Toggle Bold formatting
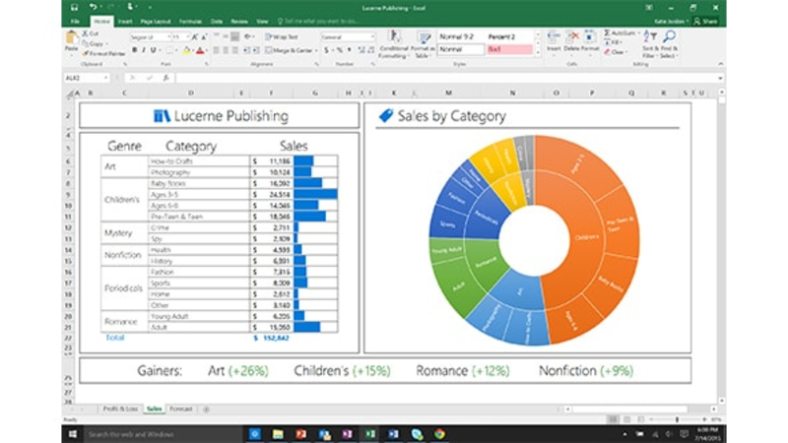 point(134,50)
